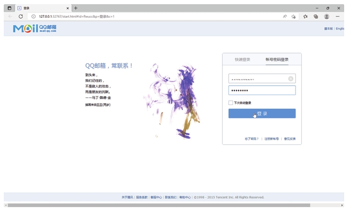This screenshot has height=209, width=346.
Task: Open 服务条款 footer link
Action: coord(141,197)
